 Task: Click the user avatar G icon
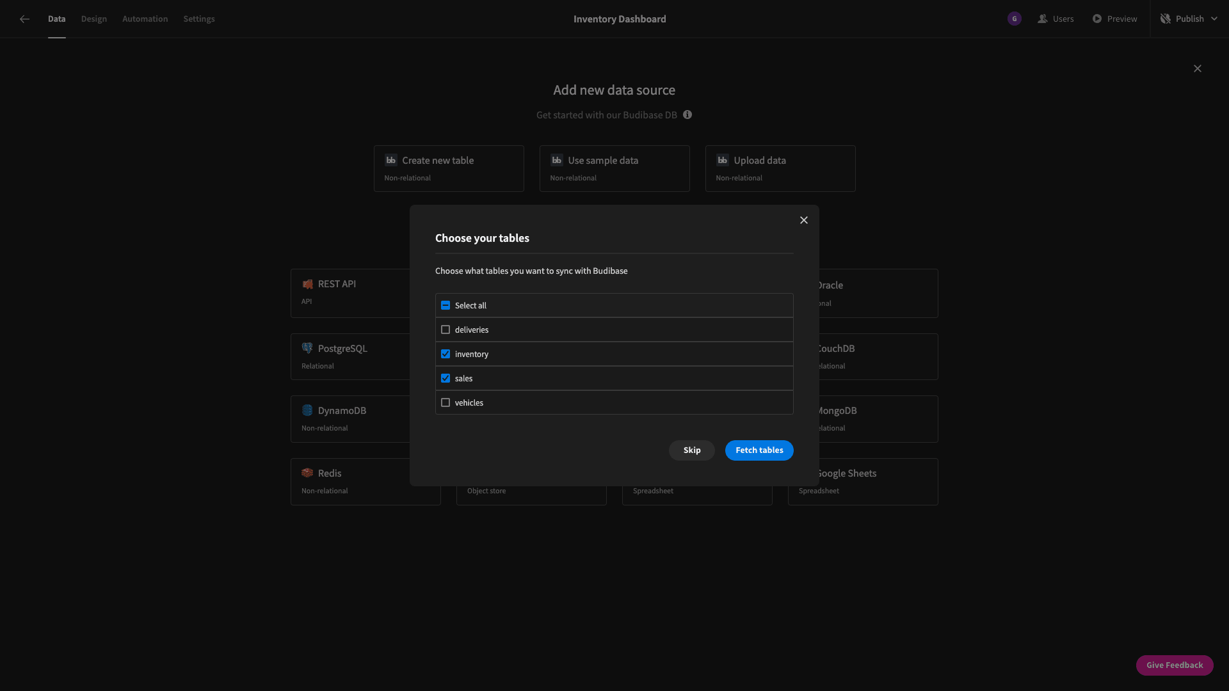click(x=1014, y=19)
